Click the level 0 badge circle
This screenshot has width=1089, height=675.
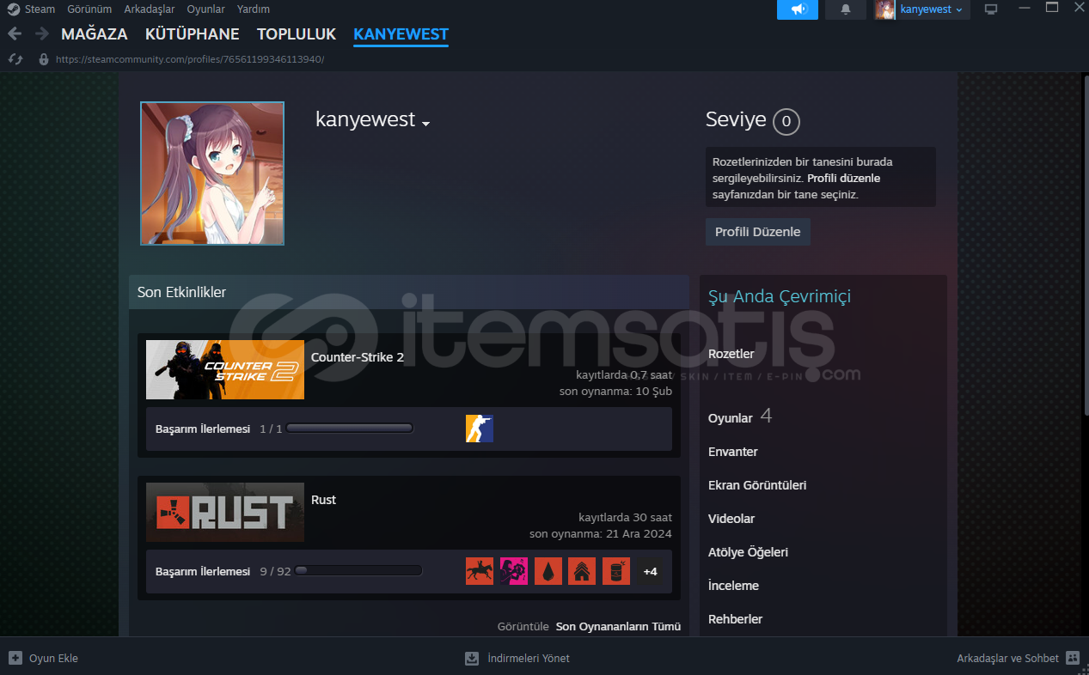tap(786, 122)
